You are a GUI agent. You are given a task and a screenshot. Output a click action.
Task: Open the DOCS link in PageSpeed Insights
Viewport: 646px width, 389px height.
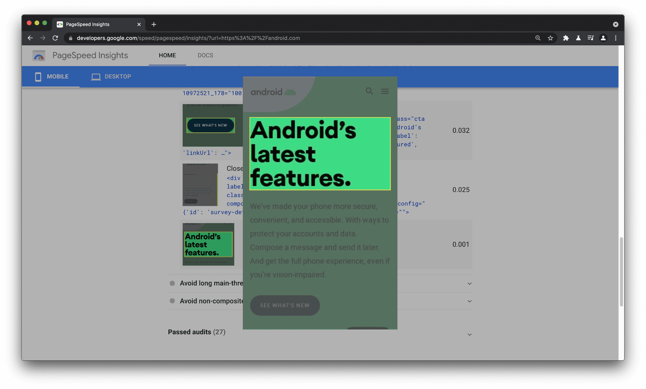205,55
